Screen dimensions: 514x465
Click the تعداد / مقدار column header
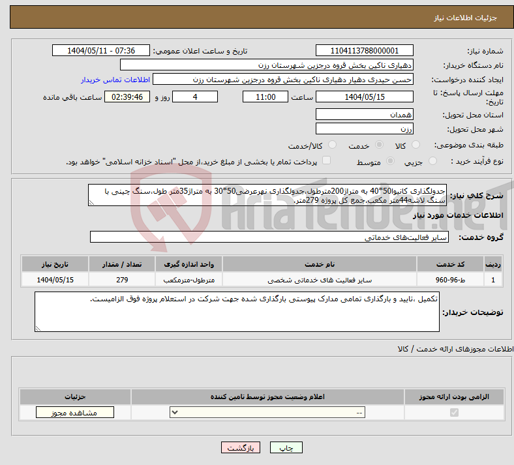[121, 264]
